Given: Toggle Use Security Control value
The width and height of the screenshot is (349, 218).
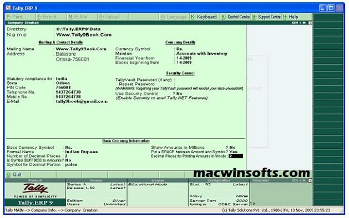Looking at the screenshot, I should [x=179, y=94].
